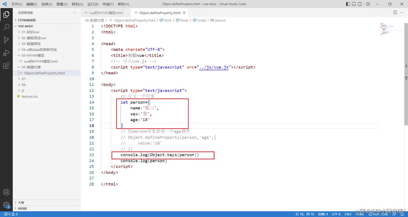Click the editor vertical scrollbar
The width and height of the screenshot is (408, 217).
pyautogui.click(x=406, y=74)
